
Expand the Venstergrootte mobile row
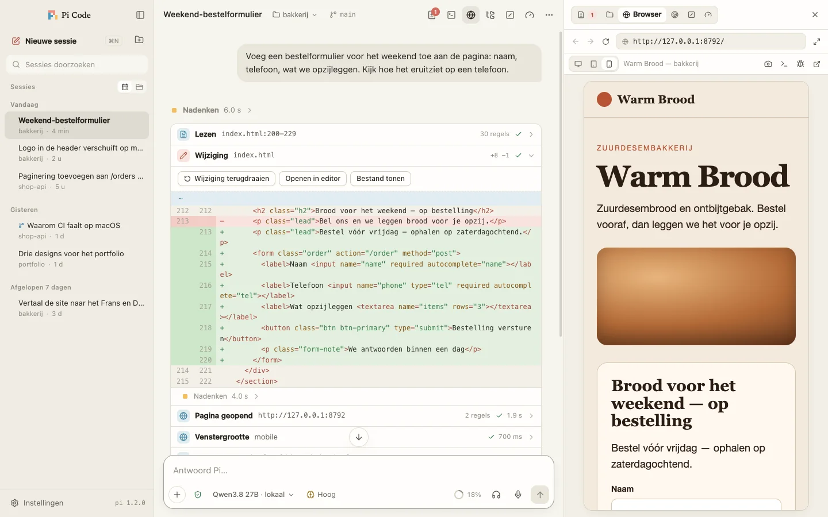[356, 437]
